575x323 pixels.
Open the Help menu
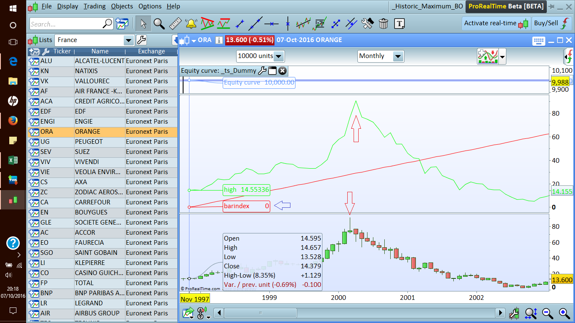[x=173, y=6]
